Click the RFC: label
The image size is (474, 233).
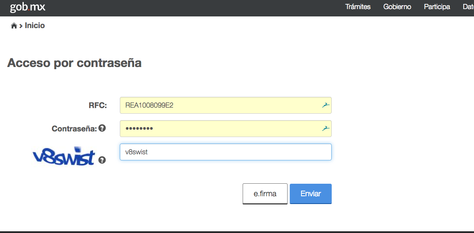98,105
